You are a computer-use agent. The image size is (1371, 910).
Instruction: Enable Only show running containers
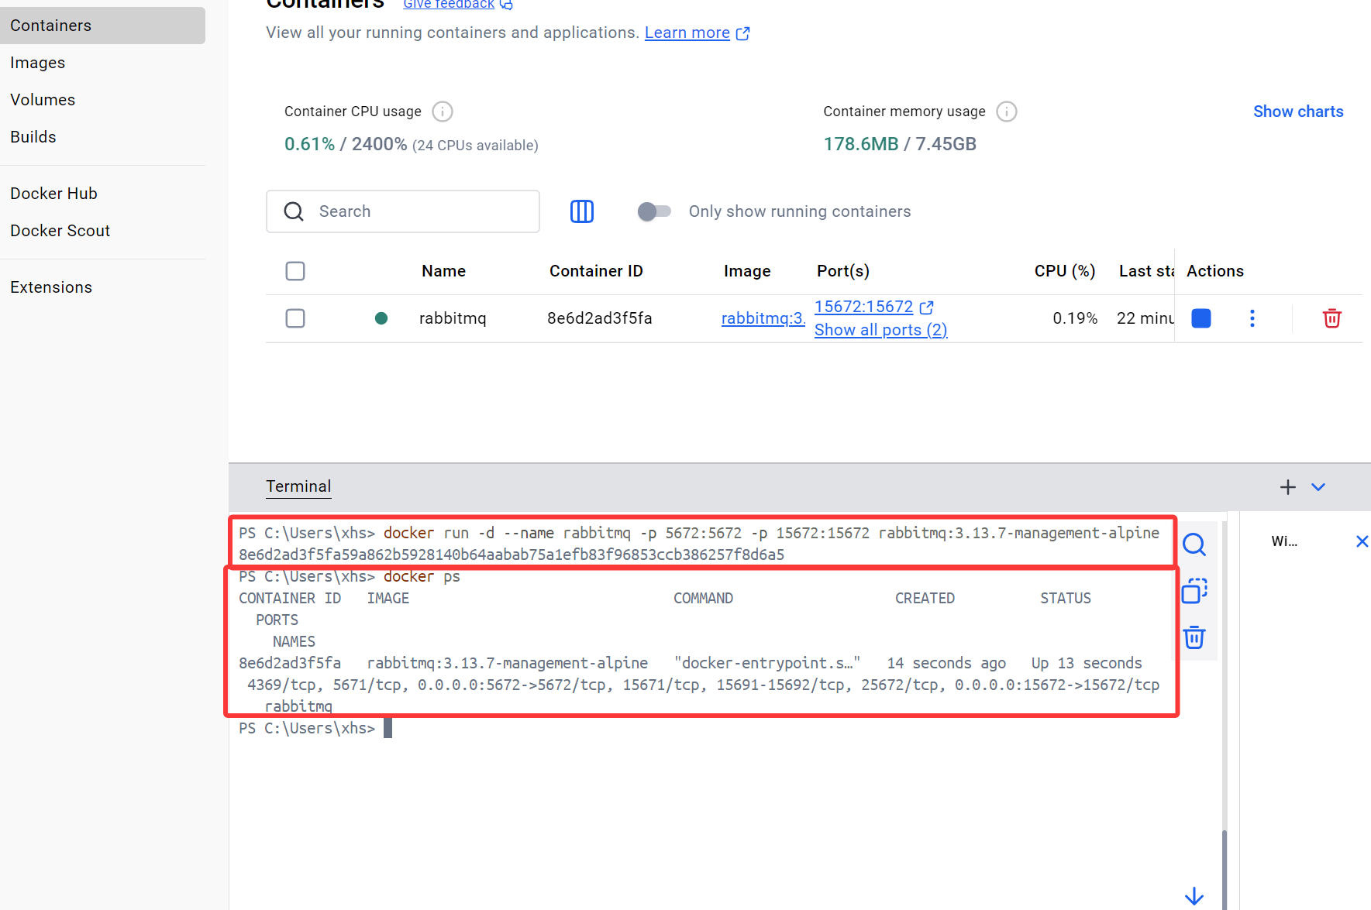click(655, 211)
